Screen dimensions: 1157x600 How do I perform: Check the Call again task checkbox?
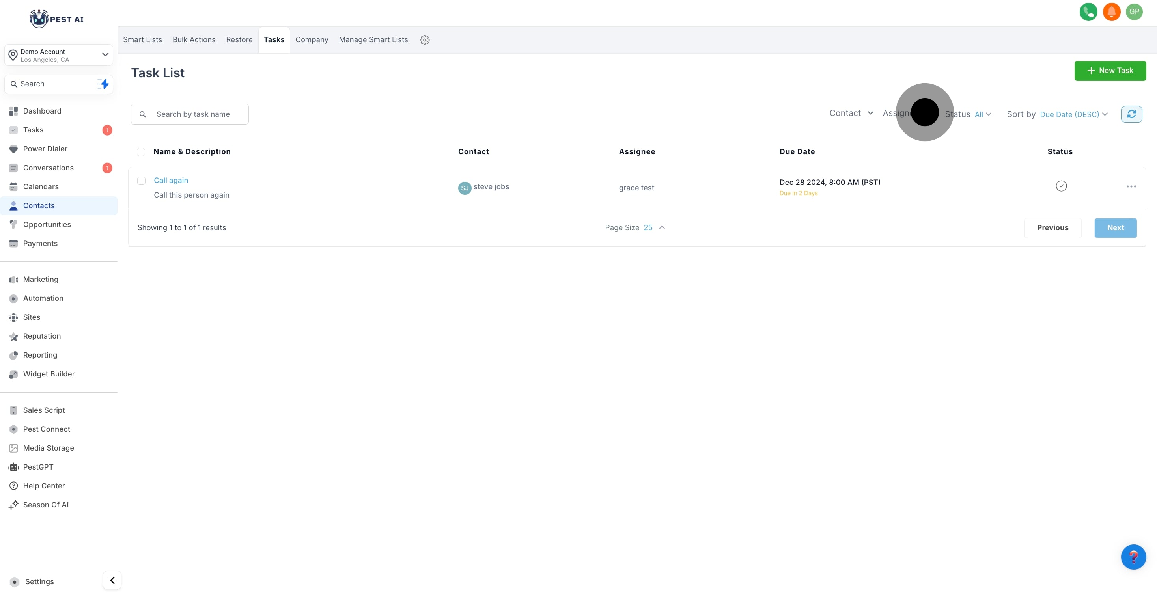point(142,181)
